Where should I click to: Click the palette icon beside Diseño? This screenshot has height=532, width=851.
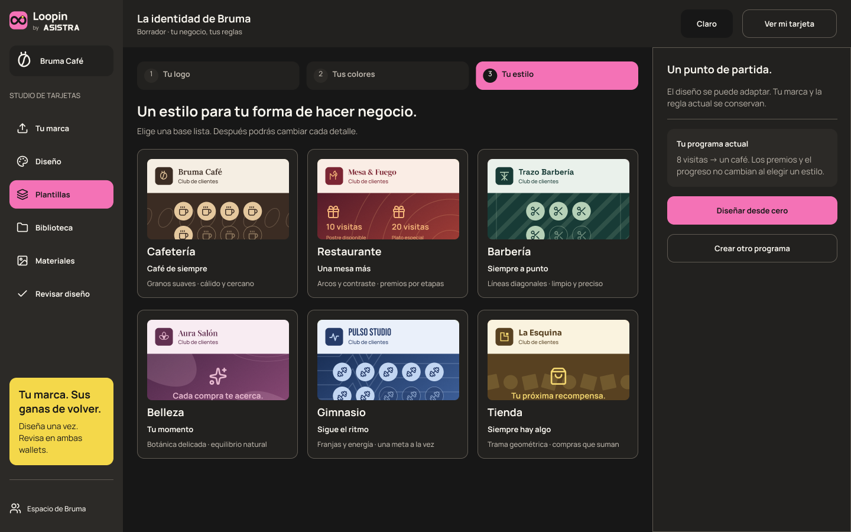[22, 161]
